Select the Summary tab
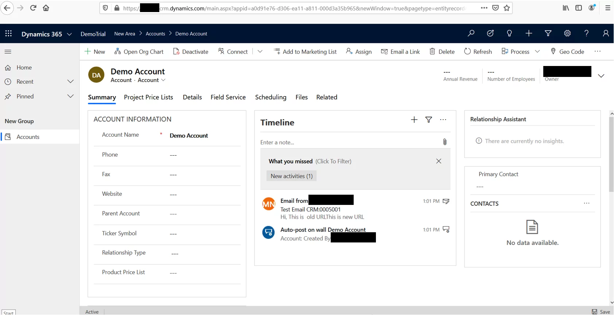The image size is (614, 315). pyautogui.click(x=102, y=97)
